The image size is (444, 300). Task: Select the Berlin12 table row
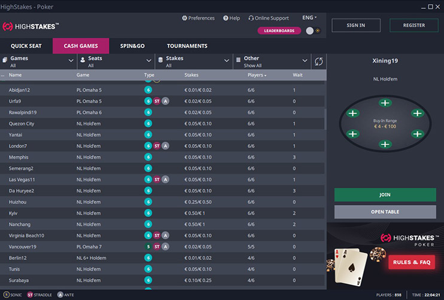click(x=162, y=258)
